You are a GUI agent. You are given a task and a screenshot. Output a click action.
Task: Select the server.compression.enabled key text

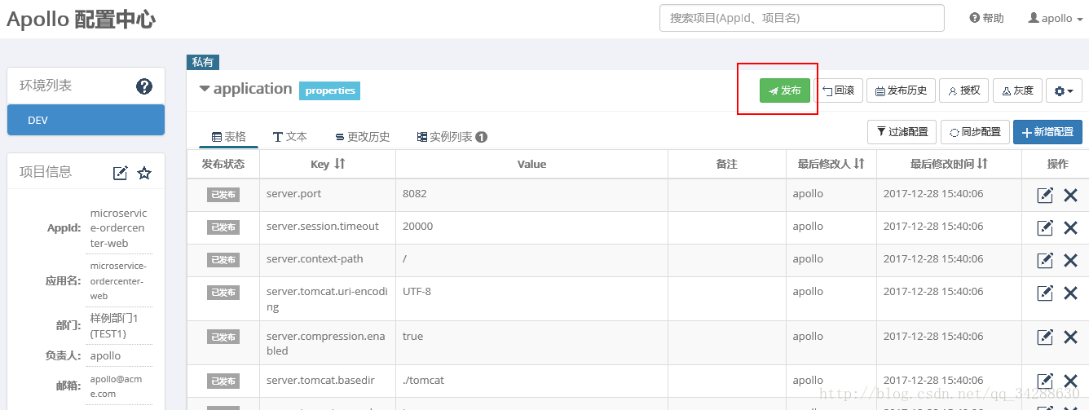[326, 343]
